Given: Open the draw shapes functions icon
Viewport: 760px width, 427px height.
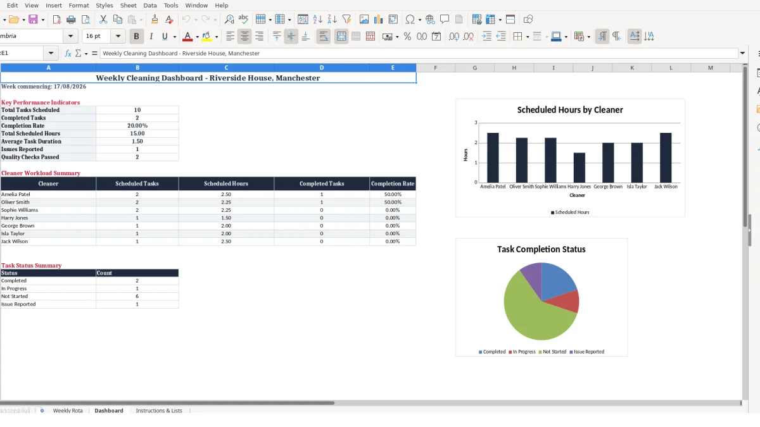Looking at the screenshot, I should [528, 20].
